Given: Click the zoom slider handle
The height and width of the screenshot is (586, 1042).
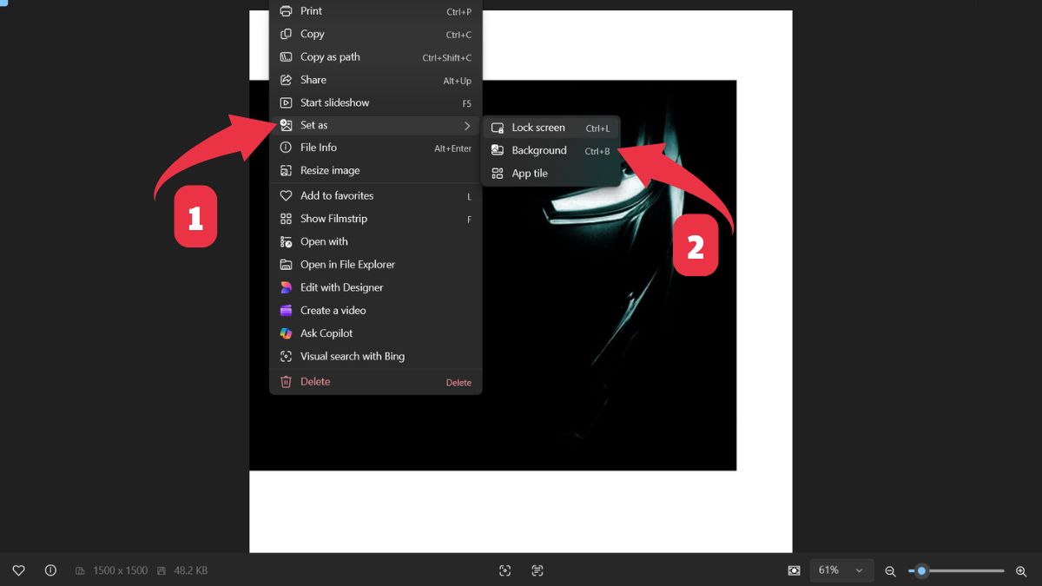Looking at the screenshot, I should click(x=921, y=570).
